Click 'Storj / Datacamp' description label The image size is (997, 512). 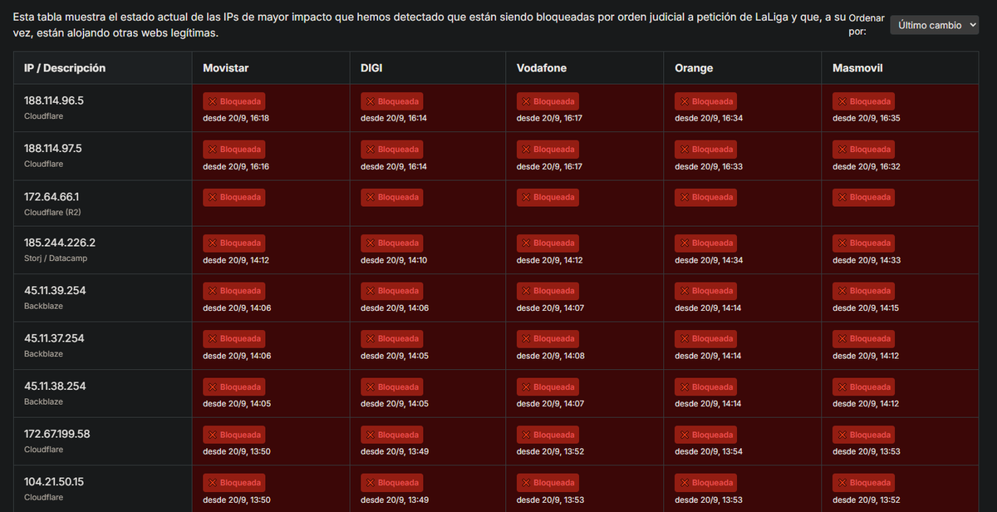pyautogui.click(x=56, y=258)
